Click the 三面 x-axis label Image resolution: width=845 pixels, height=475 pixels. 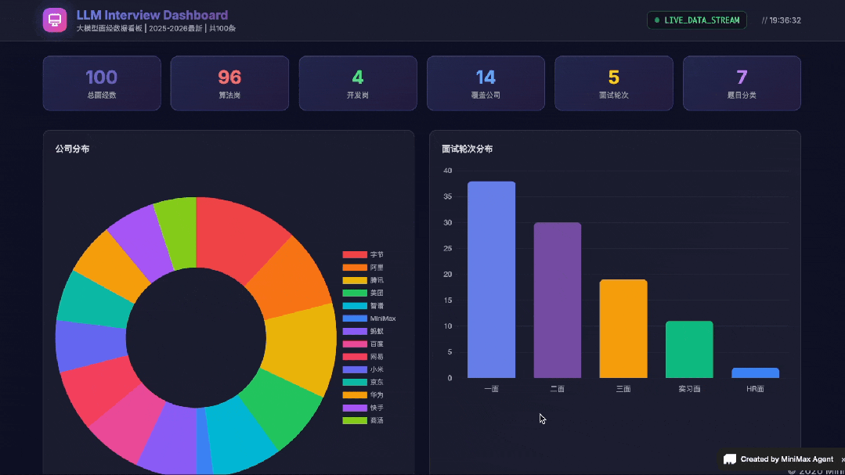tap(623, 389)
